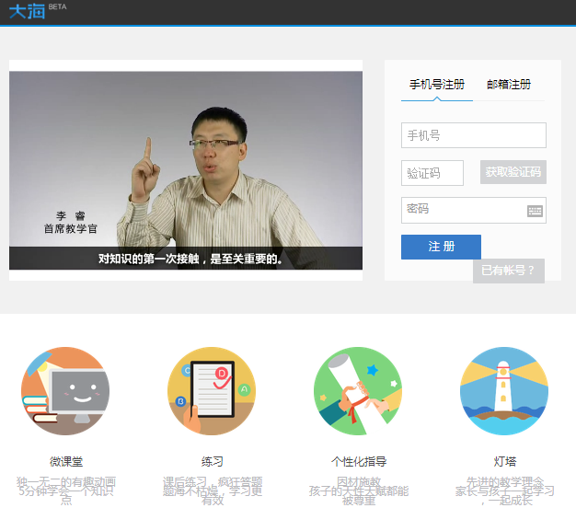This screenshot has height=531, width=576.
Task: Focus the 手机号 phone number field
Action: (x=473, y=135)
